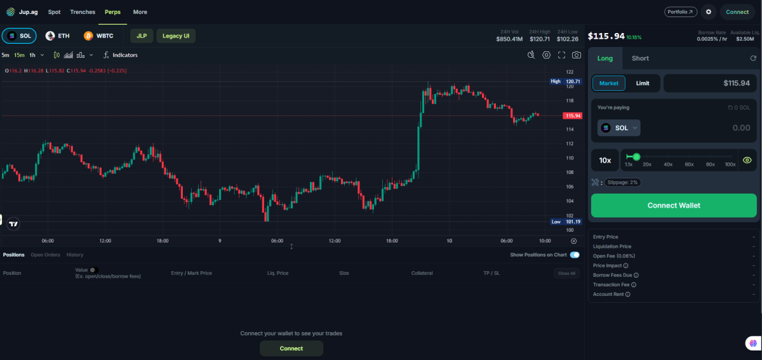
Task: Click the Portfolio link button
Action: click(x=681, y=11)
